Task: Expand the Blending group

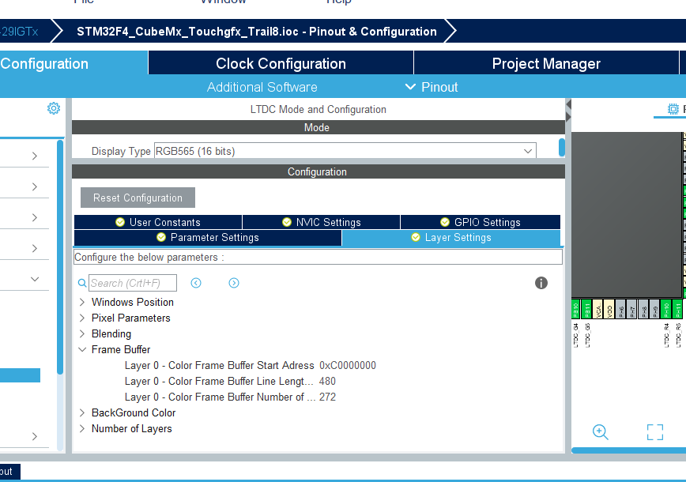Action: (82, 333)
